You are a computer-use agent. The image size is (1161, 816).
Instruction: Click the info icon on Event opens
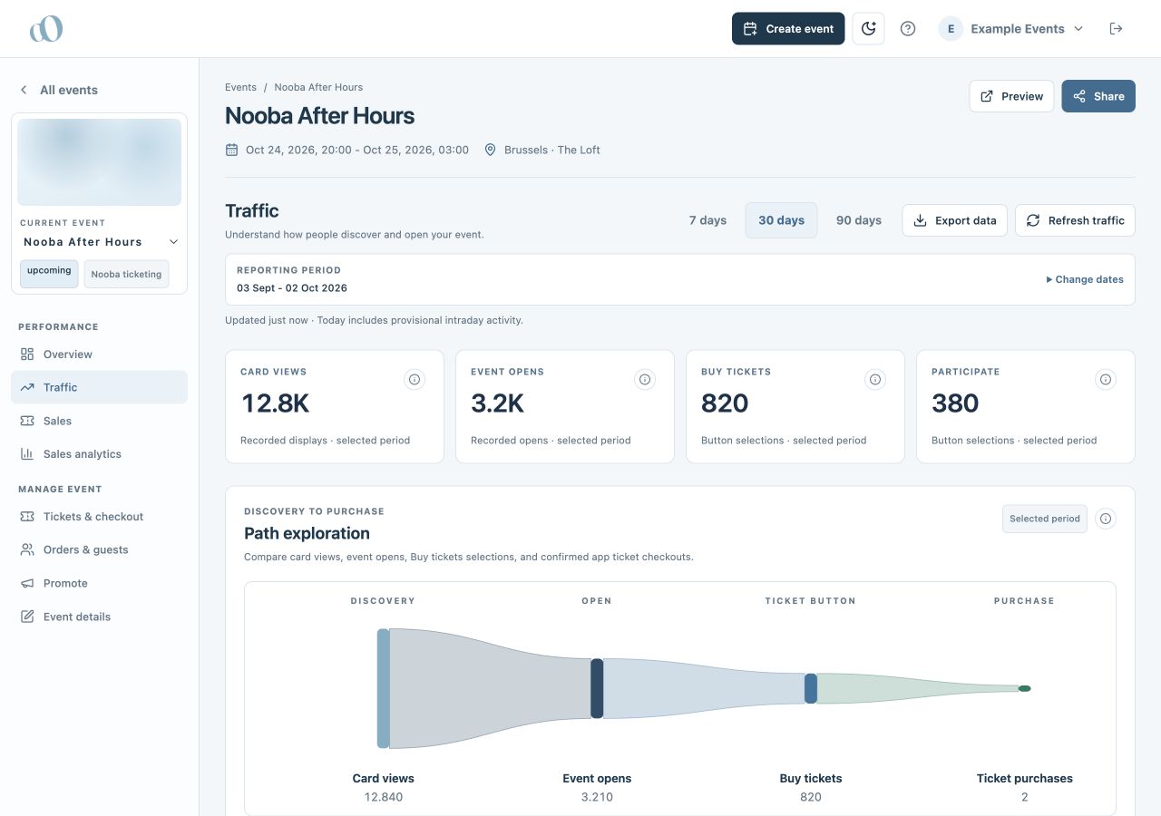645,380
